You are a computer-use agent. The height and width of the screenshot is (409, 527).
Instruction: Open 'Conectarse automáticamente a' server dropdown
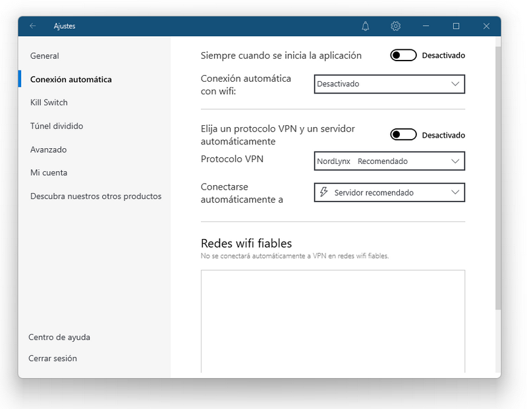(389, 192)
